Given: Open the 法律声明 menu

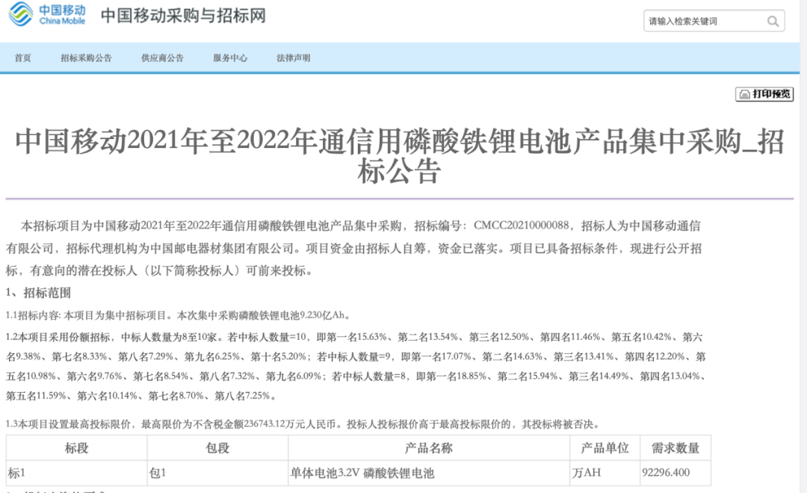Looking at the screenshot, I should coord(294,58).
